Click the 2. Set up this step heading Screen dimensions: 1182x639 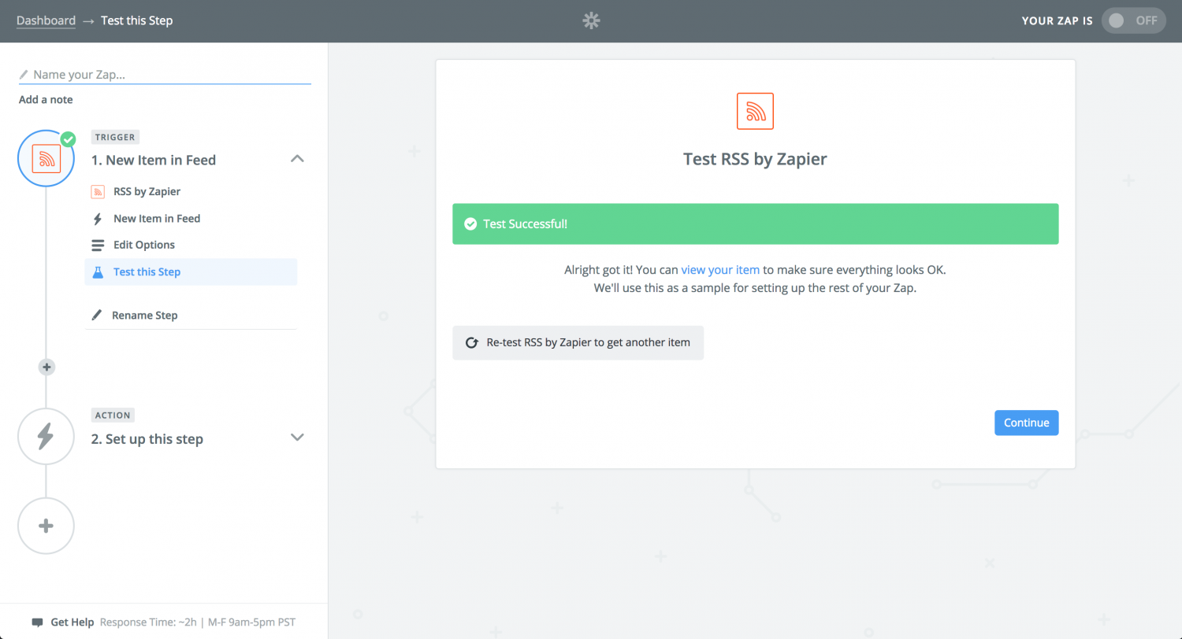coord(147,439)
